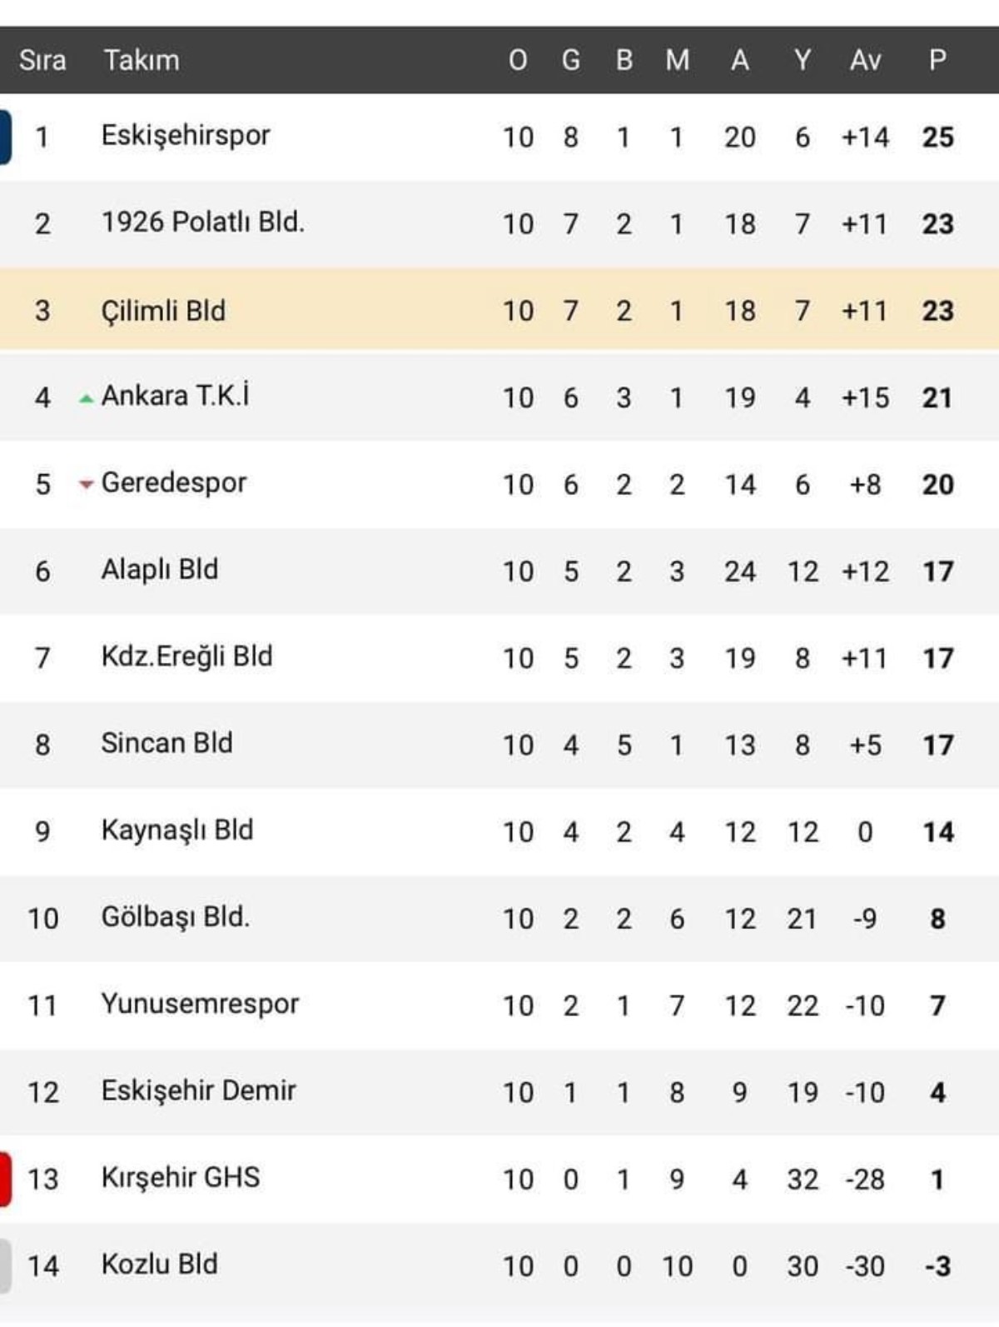Open the Alaplı Bld team row
The width and height of the screenshot is (999, 1327).
point(159,570)
